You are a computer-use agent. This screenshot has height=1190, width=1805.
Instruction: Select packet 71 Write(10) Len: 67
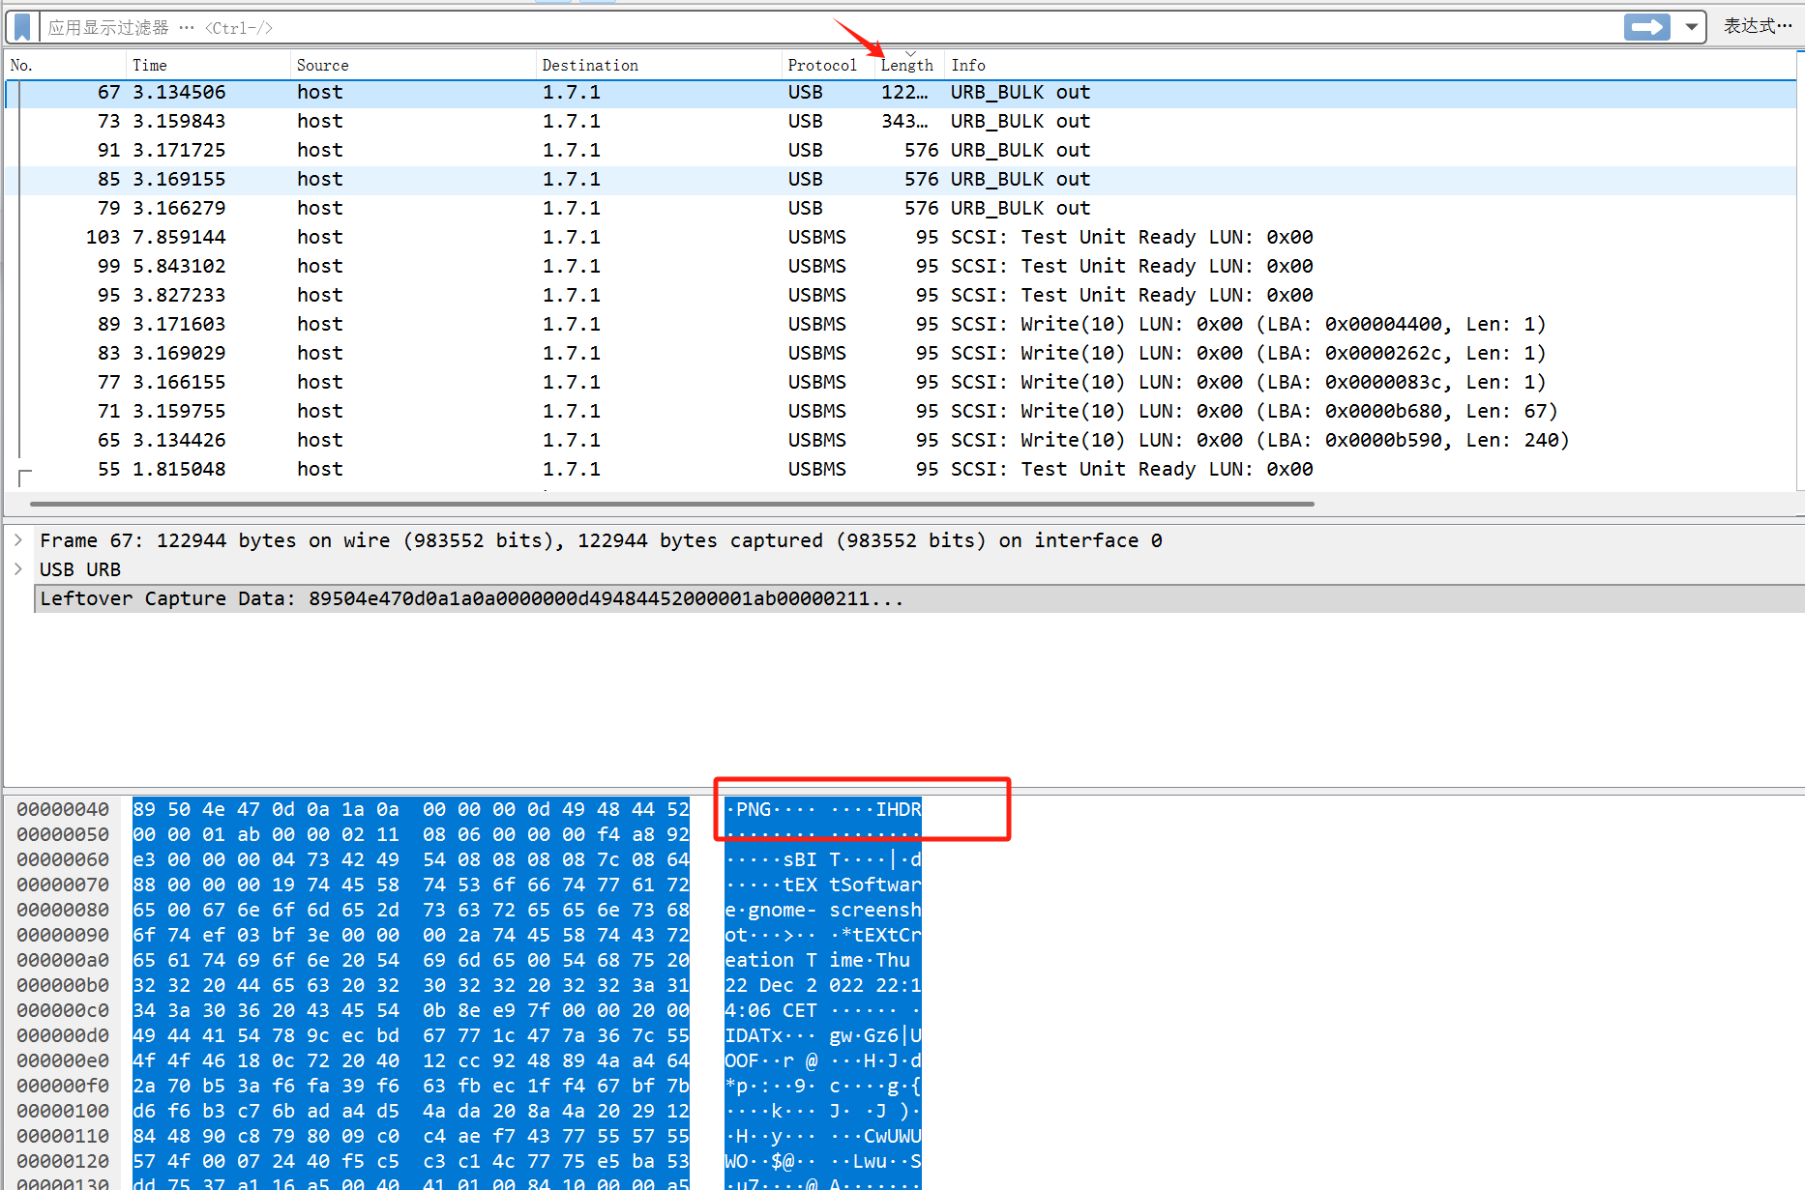pos(900,412)
